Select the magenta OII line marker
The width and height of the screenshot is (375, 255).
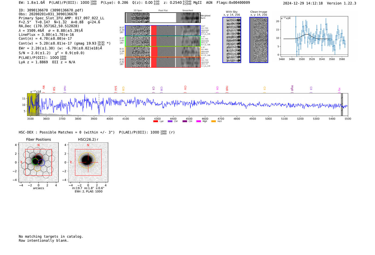point(217,90)
